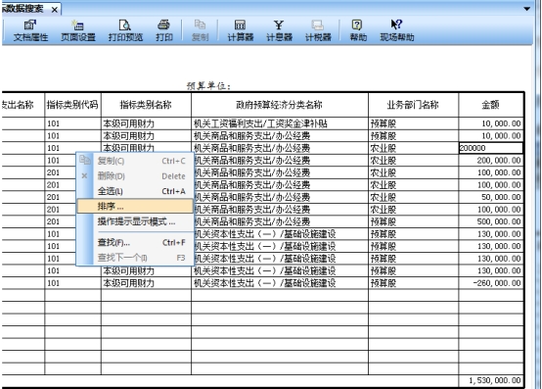Open 页面设置 page setup
The width and height of the screenshot is (542, 389).
coord(78,30)
